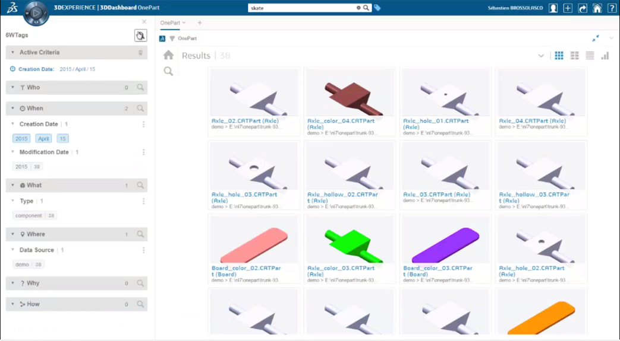
Task: Toggle the component type tag
Action: (35, 215)
